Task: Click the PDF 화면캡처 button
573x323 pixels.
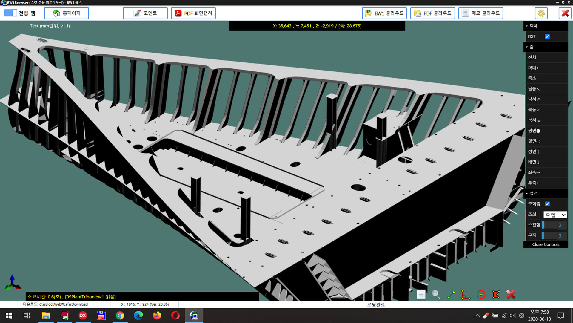Action: tap(193, 13)
